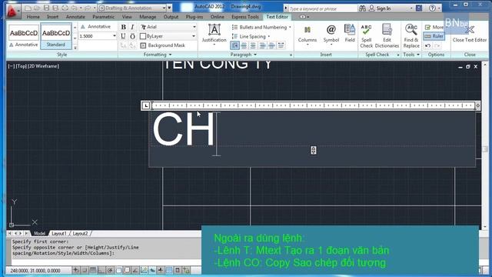Switch to the Manage ribbon tab
Screen dimensions: 492x277
point(148,17)
